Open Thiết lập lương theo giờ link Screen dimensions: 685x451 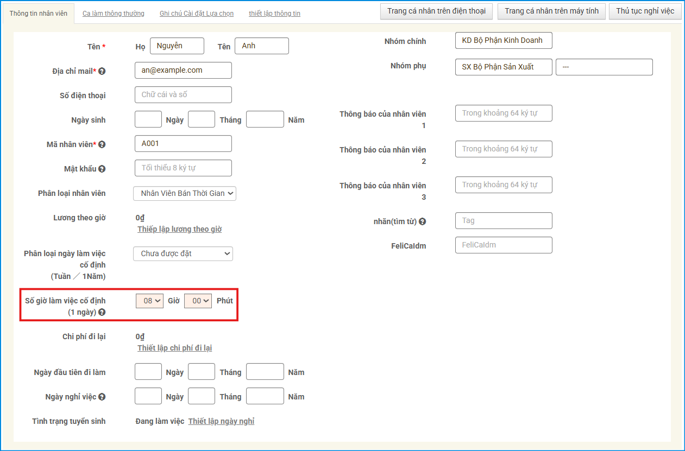pos(179,229)
